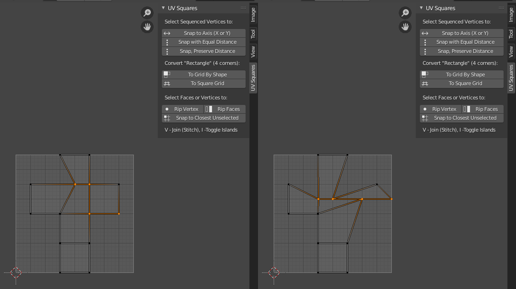
Task: Collapse the UV Squares panel in right editor
Action: (x=421, y=8)
